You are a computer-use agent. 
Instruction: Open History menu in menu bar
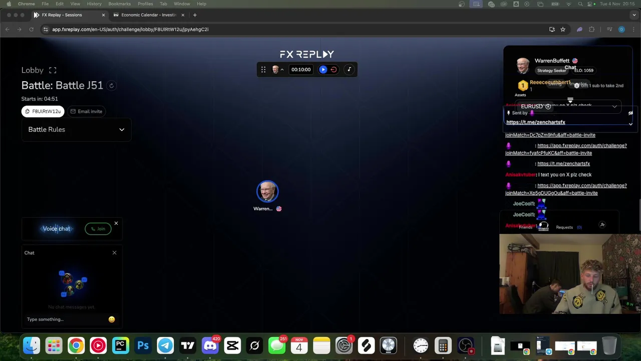(x=94, y=4)
